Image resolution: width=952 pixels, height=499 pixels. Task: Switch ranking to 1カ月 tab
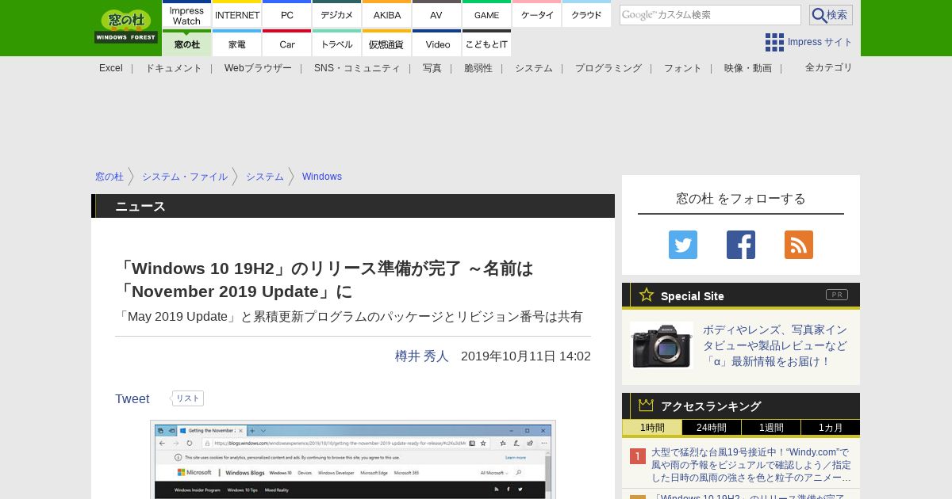click(831, 428)
